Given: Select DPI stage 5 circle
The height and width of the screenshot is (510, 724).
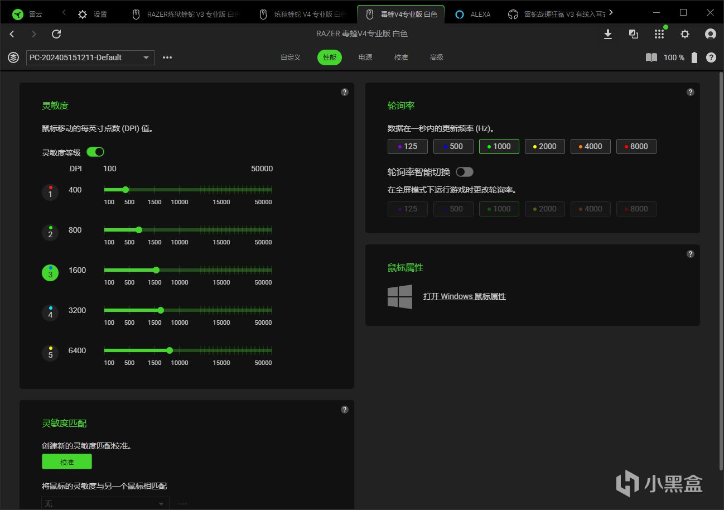Looking at the screenshot, I should pyautogui.click(x=50, y=353).
